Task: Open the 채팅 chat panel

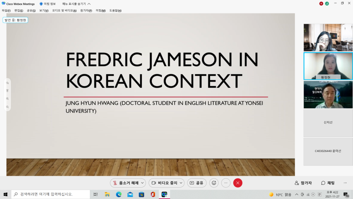Action: tap(328, 183)
